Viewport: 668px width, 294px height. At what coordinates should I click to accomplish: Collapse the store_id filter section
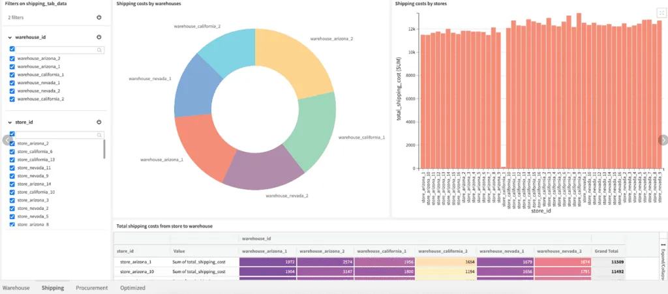(x=10, y=122)
